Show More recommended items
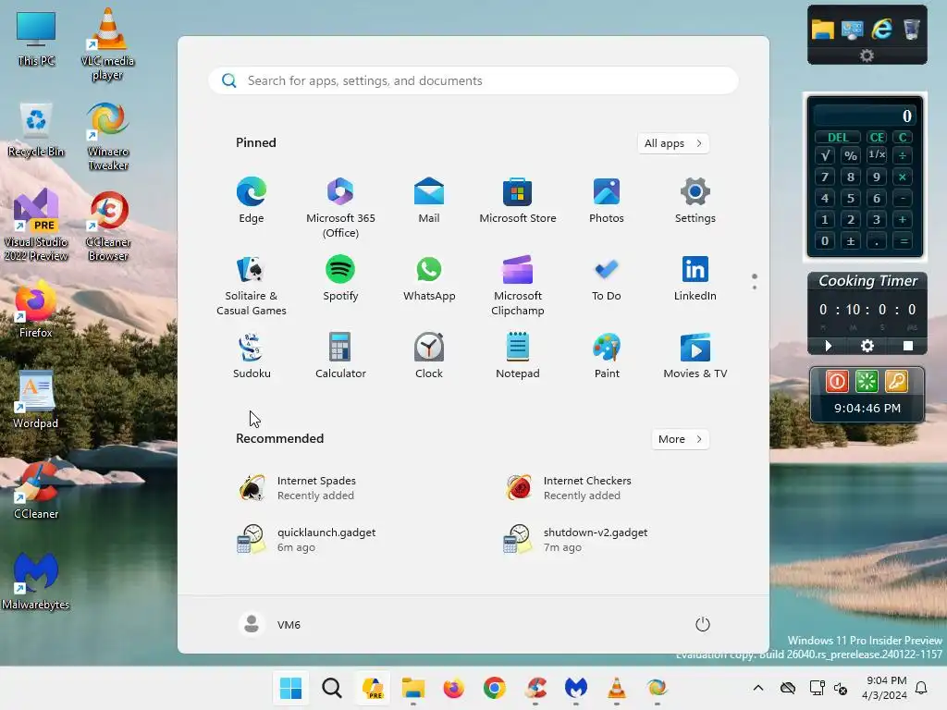 (x=680, y=439)
